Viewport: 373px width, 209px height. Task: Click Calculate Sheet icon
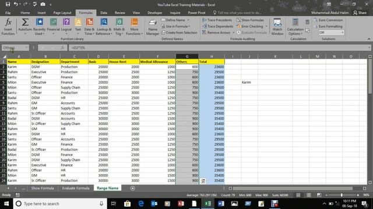coord(307,31)
